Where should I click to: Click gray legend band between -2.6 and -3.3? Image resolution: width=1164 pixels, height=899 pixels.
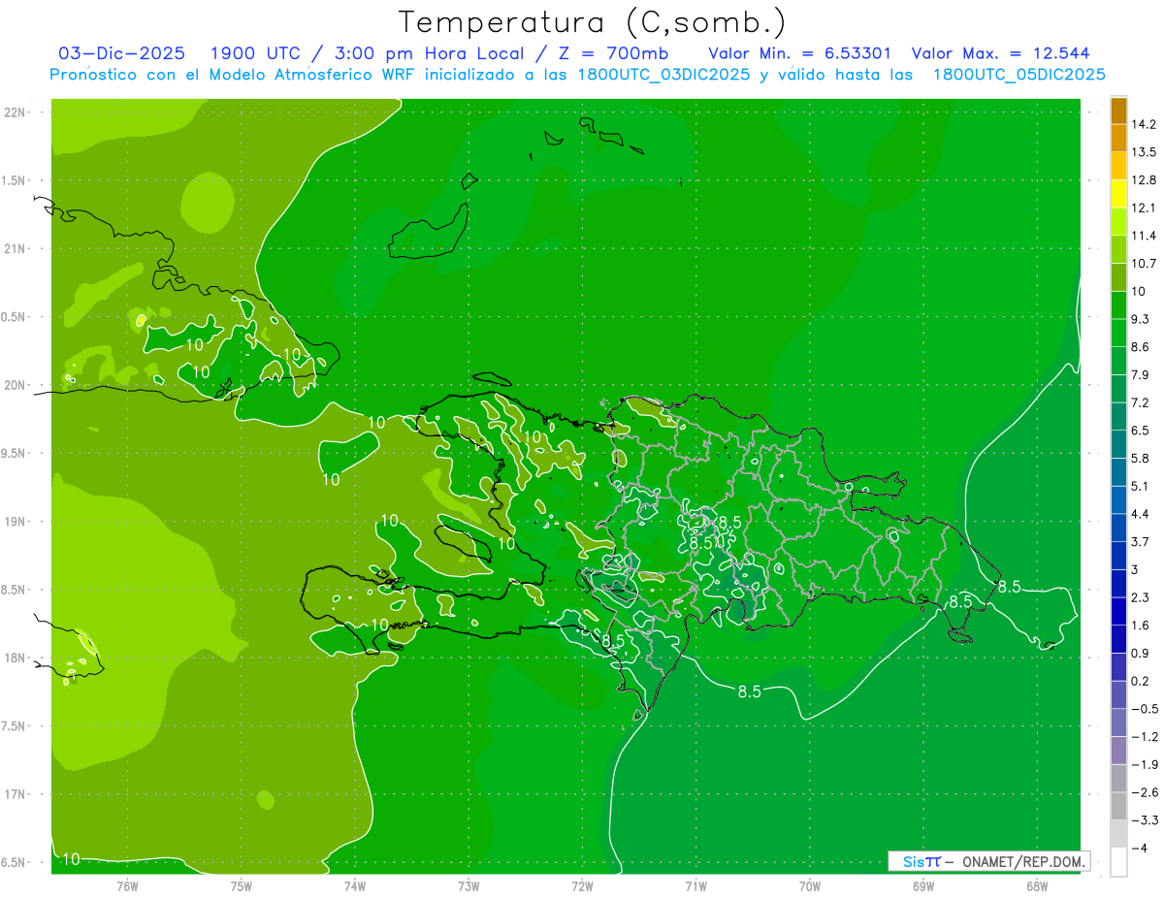(x=1118, y=807)
